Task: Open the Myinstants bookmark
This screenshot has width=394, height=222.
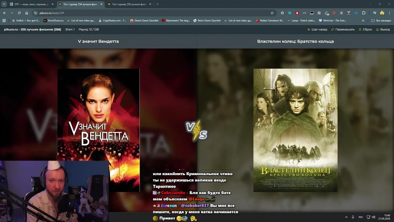Action: [x=176, y=21]
